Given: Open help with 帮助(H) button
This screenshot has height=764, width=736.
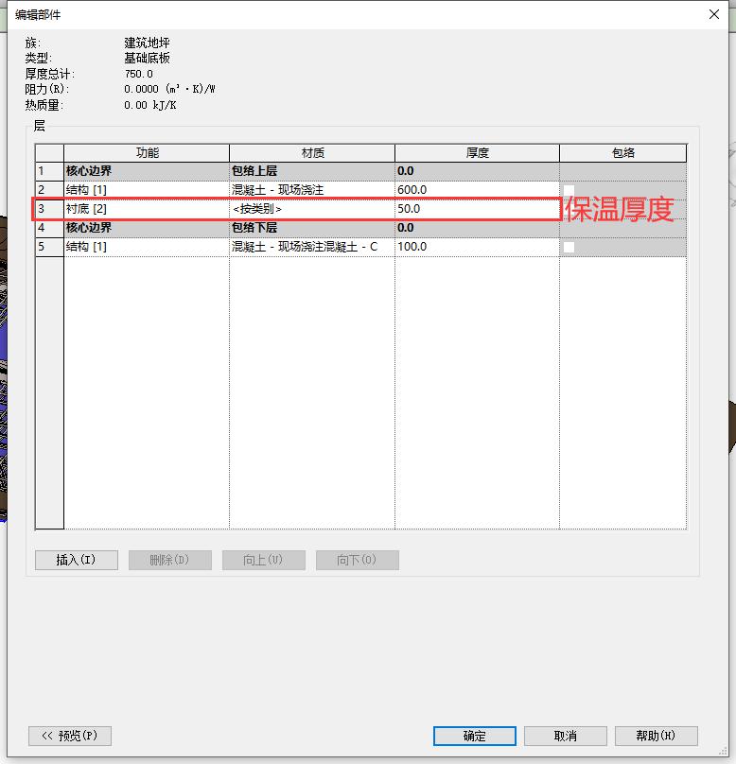Looking at the screenshot, I should tap(657, 736).
